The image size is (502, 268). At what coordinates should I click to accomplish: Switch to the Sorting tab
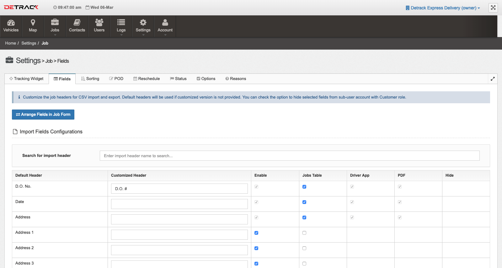pos(90,79)
